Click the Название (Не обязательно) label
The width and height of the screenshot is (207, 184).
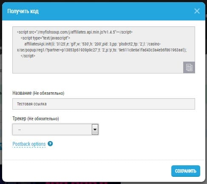click(x=38, y=93)
